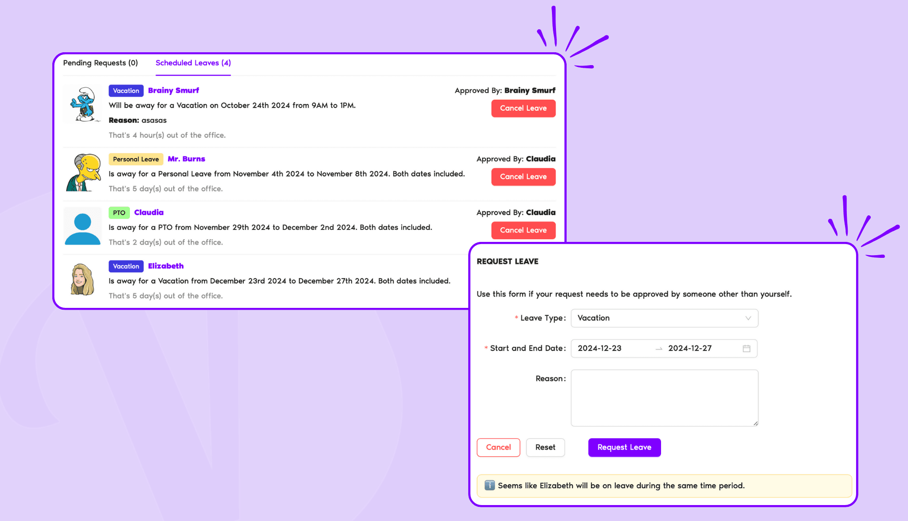Click Cancel Leave button for Mr. Burns

(x=523, y=176)
